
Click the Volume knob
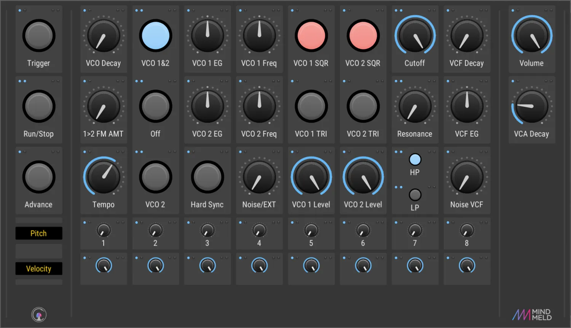532,36
